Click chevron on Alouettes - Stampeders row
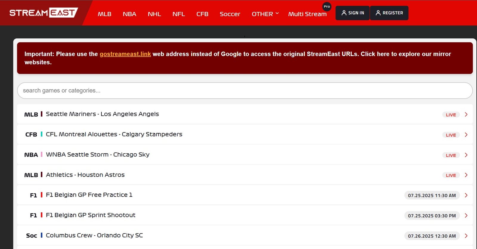 click(466, 135)
